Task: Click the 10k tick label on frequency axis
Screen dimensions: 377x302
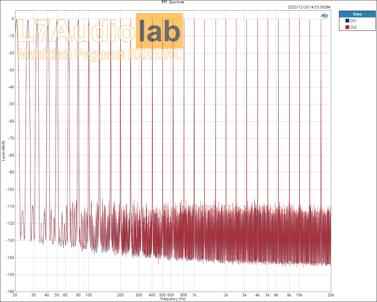Action: [299, 295]
